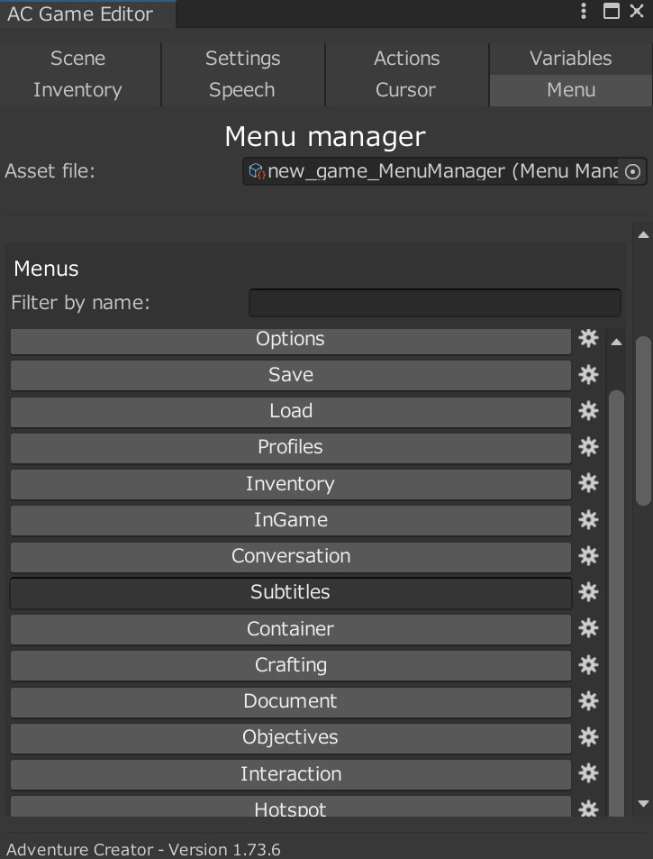This screenshot has width=653, height=859.
Task: Click gear icon beside Conversation menu
Action: [x=588, y=556]
